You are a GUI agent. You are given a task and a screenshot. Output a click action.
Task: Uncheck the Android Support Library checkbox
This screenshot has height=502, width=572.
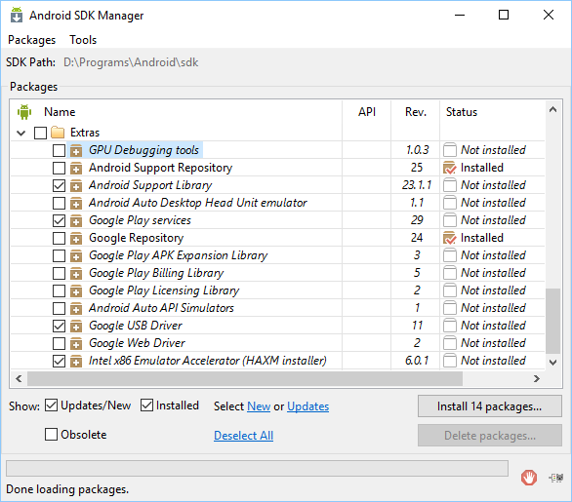(x=59, y=185)
